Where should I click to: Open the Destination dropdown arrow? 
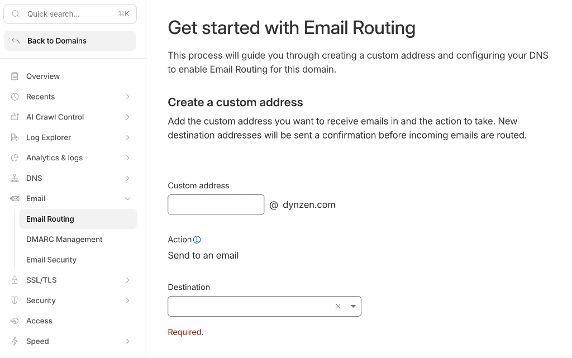pos(353,306)
